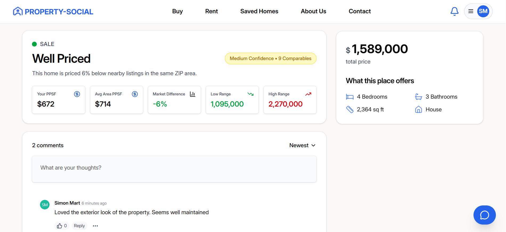The image size is (506, 232).
Task: Navigate to About Us
Action: [313, 11]
